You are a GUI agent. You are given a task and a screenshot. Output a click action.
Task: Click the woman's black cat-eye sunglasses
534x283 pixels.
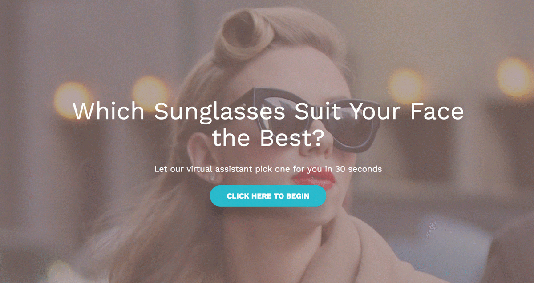point(311,118)
